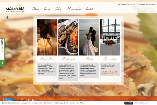Switch language to Italiano
The image size is (157, 105).
tap(123, 4)
